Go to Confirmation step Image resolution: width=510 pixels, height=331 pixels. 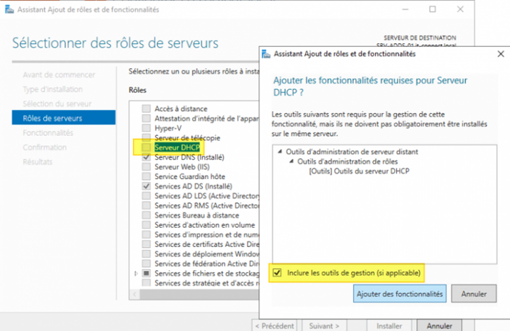point(45,147)
